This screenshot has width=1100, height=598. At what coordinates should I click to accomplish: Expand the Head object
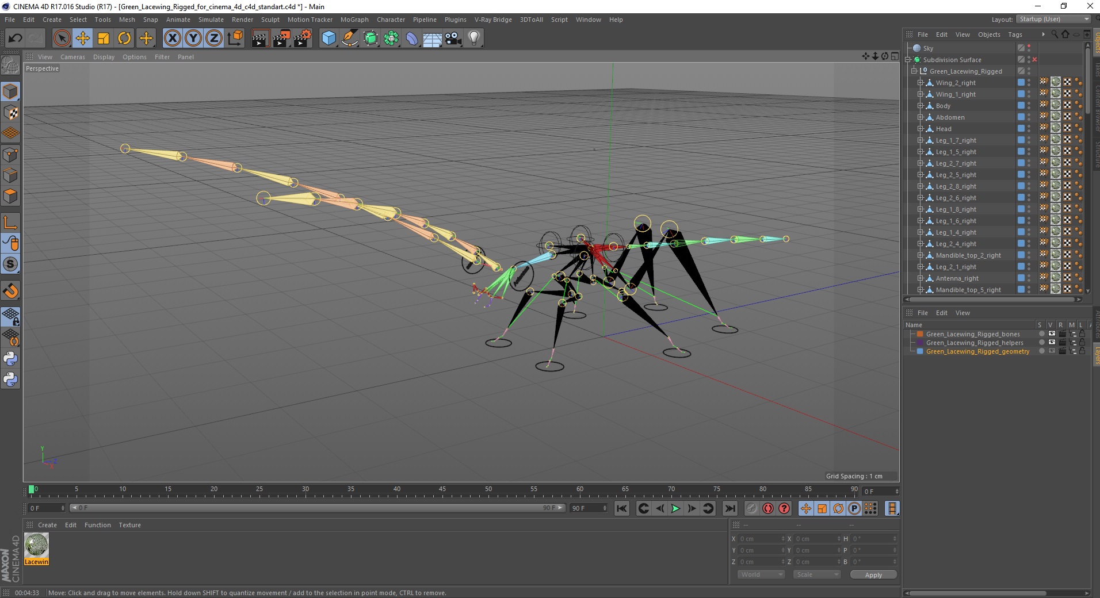pos(920,129)
